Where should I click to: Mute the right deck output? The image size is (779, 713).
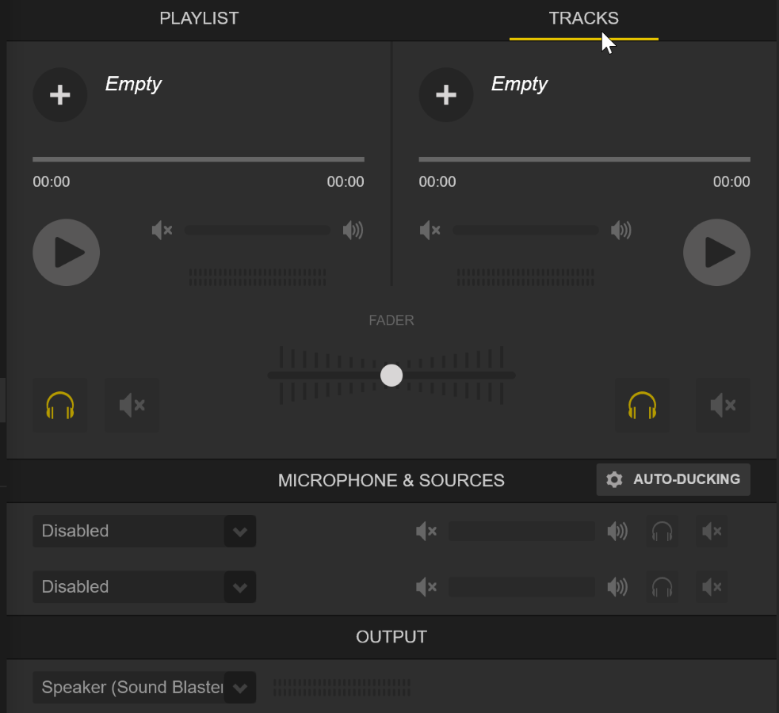tap(723, 405)
